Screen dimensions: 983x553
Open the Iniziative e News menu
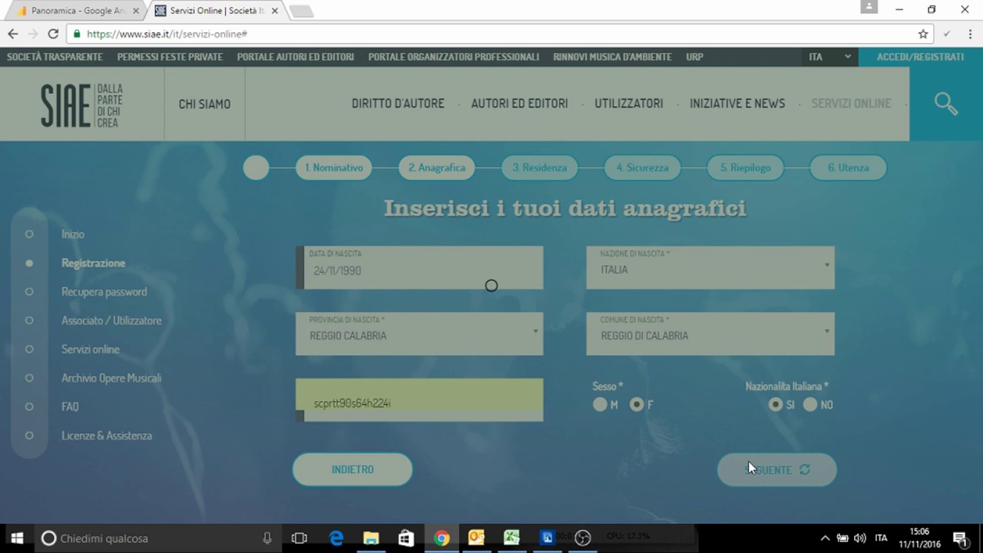click(737, 104)
